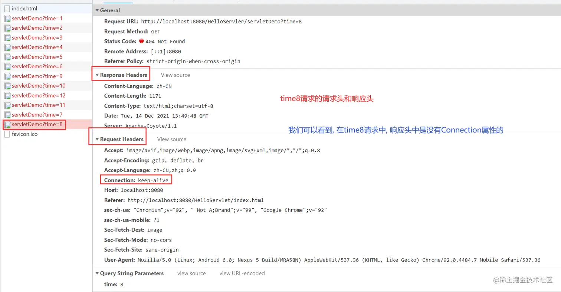
Task: Select the favicon.ico request
Action: [x=46, y=134]
